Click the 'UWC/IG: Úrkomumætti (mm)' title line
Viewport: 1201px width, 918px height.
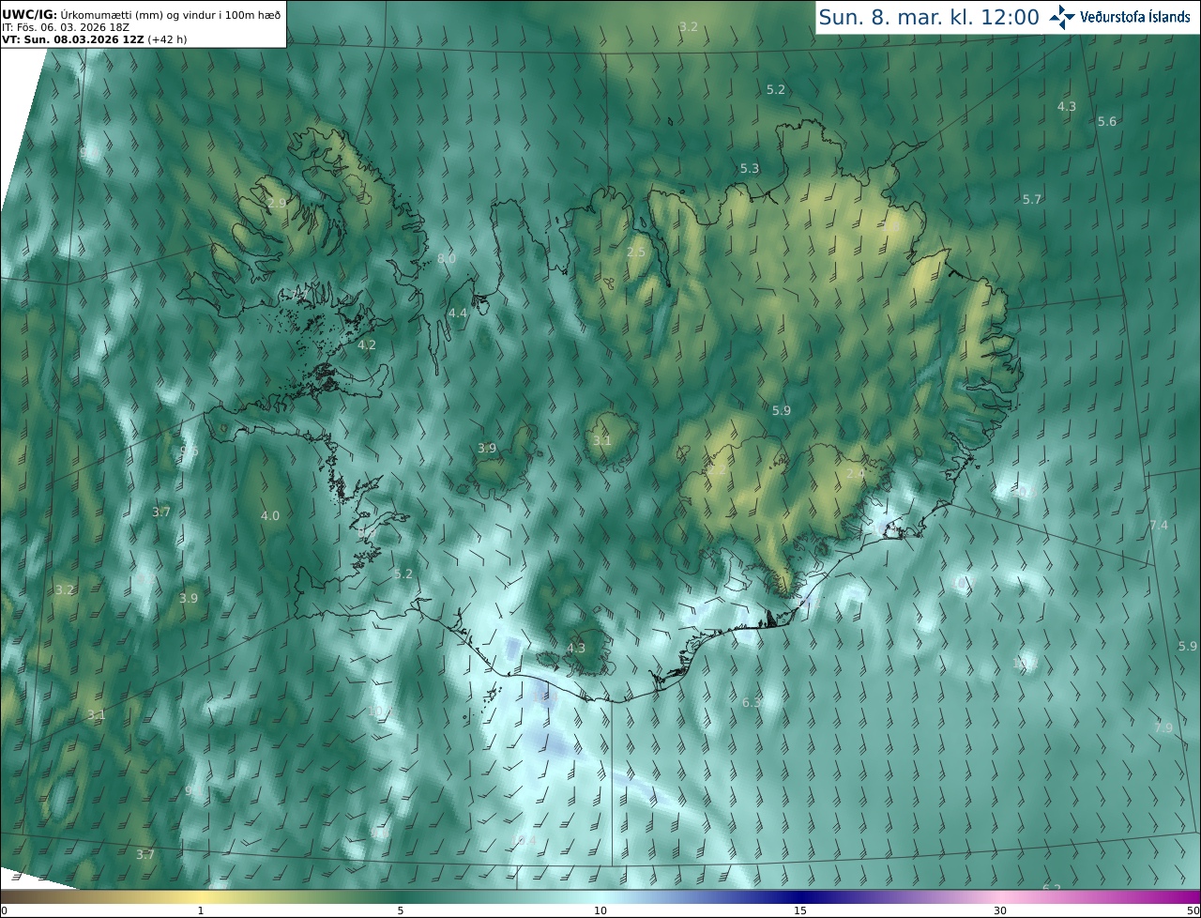[x=141, y=13]
